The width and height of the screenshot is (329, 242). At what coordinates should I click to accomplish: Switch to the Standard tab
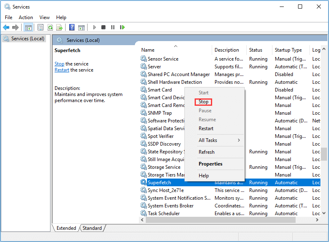click(x=92, y=228)
